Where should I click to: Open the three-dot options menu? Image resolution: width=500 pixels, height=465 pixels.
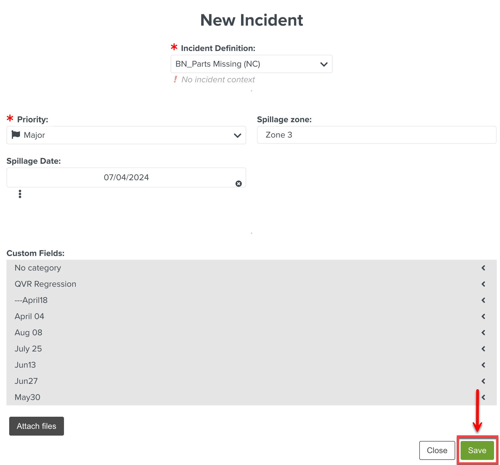coord(20,194)
